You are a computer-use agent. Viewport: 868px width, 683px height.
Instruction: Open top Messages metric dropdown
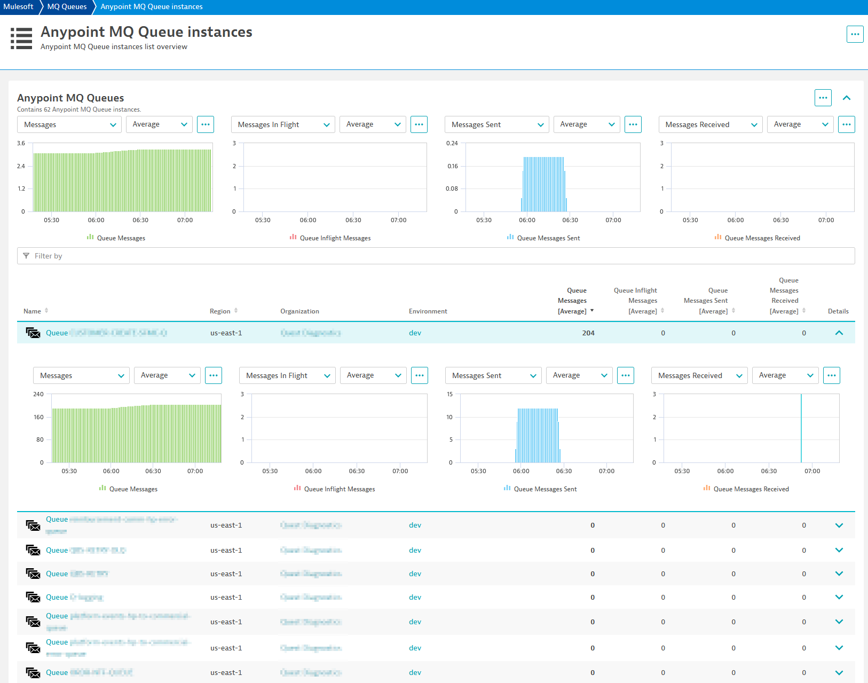click(69, 124)
